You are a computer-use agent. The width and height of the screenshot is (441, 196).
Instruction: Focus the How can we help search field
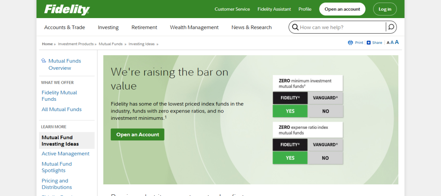point(342,27)
